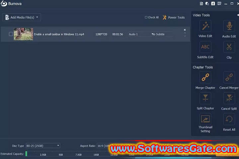Open the register document icon in title bar
This screenshot has width=239, height=159.
click(x=201, y=4)
